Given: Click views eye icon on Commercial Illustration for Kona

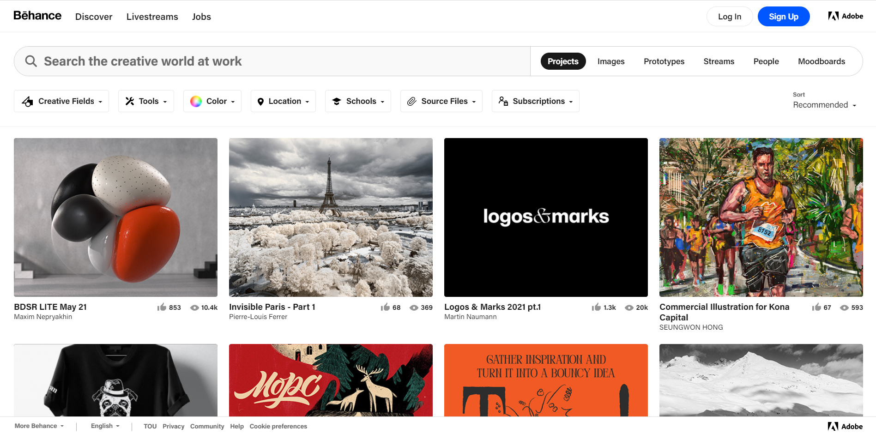Looking at the screenshot, I should (844, 307).
